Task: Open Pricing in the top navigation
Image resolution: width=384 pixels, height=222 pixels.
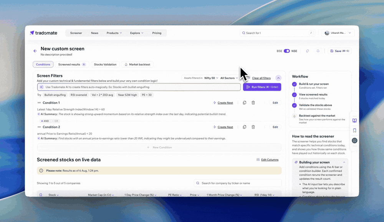Action: 157,33
